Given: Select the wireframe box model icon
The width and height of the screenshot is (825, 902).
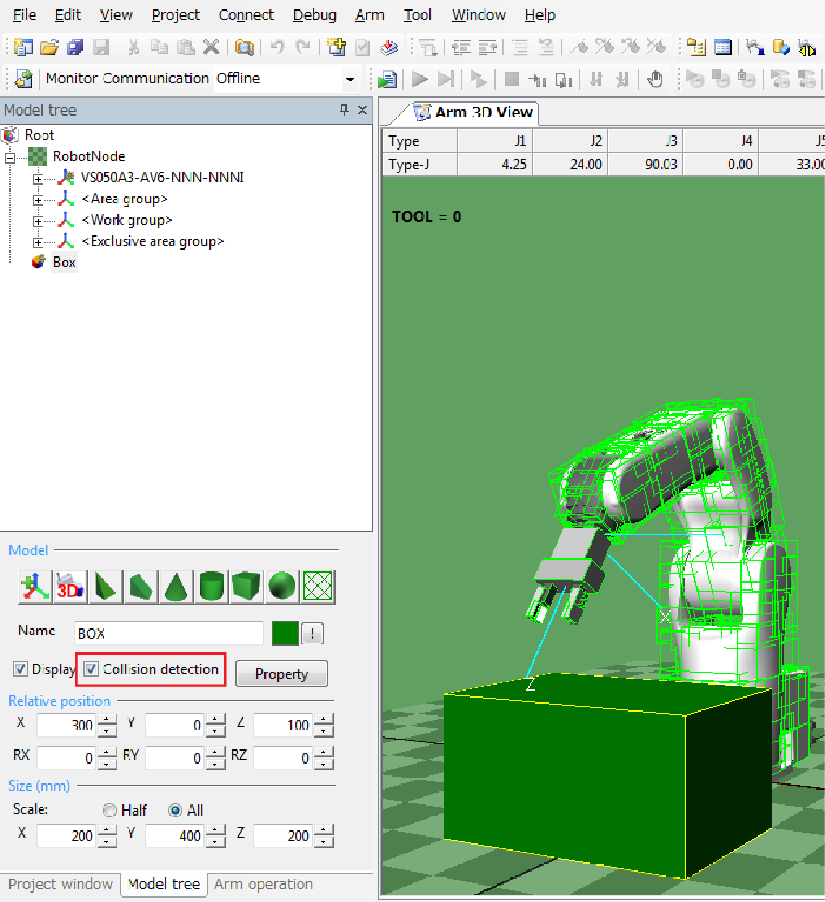Looking at the screenshot, I should (x=318, y=586).
